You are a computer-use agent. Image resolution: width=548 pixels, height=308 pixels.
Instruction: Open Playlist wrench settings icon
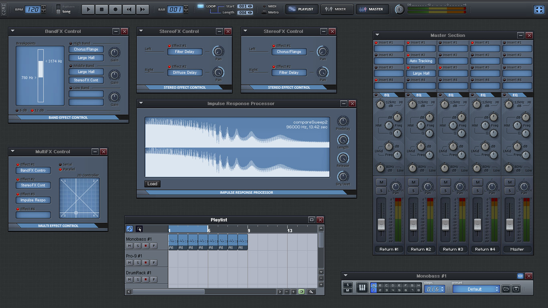coord(311,292)
